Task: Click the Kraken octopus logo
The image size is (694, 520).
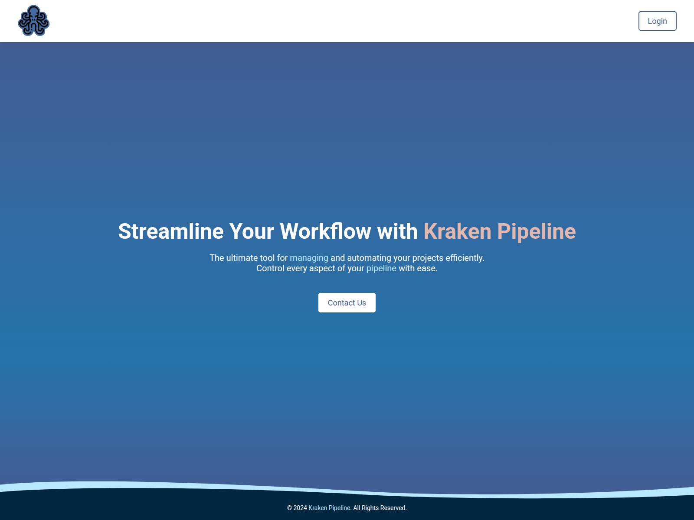Action: 34,21
